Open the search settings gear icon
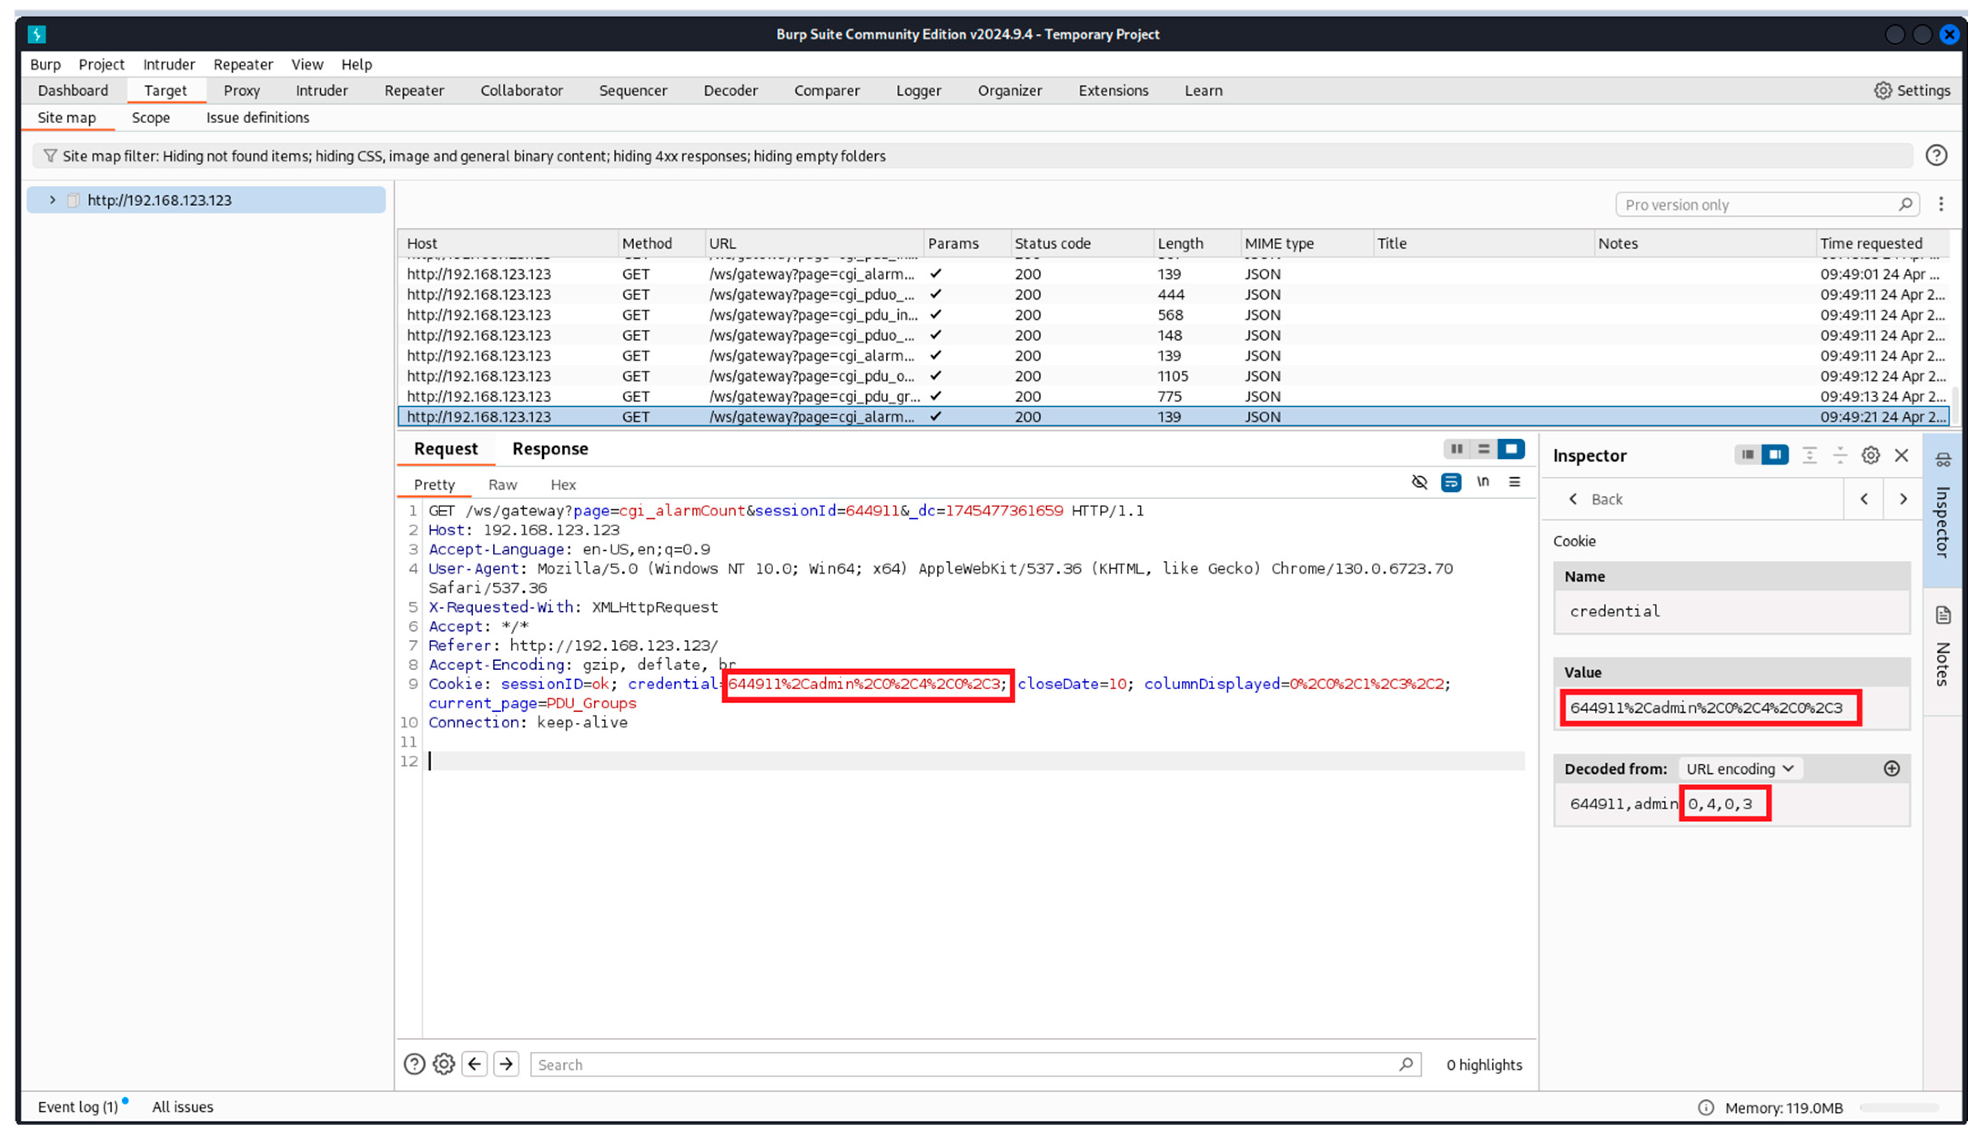 [x=443, y=1064]
